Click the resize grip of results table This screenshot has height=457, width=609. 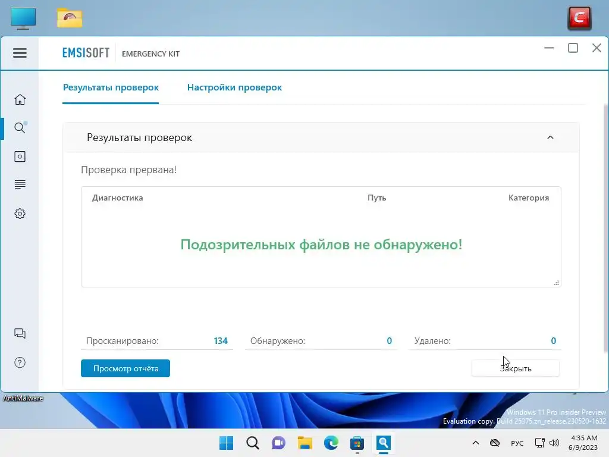pos(557,283)
